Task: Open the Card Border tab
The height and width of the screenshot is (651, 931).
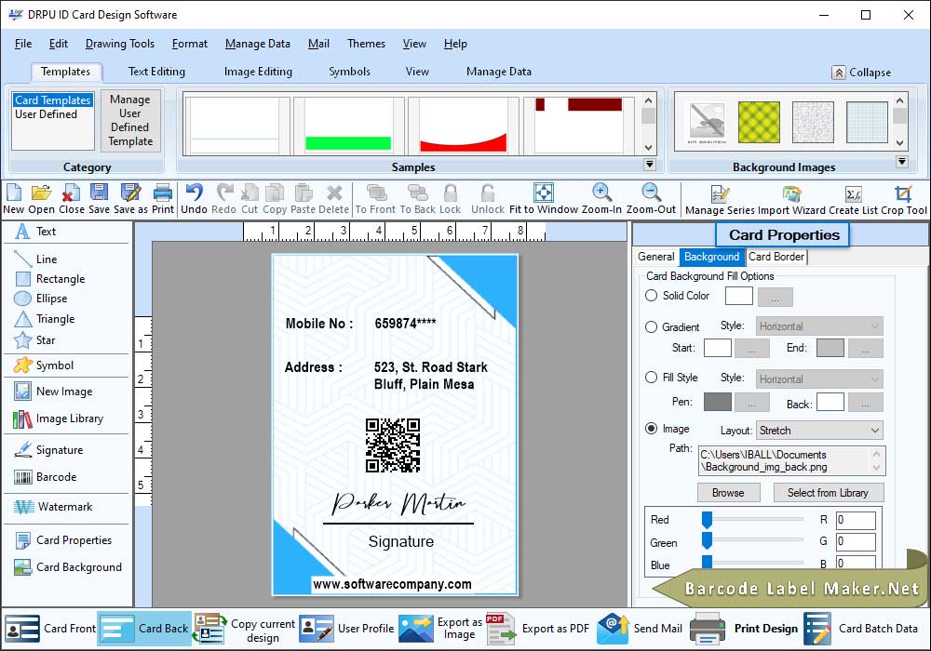Action: click(x=776, y=257)
